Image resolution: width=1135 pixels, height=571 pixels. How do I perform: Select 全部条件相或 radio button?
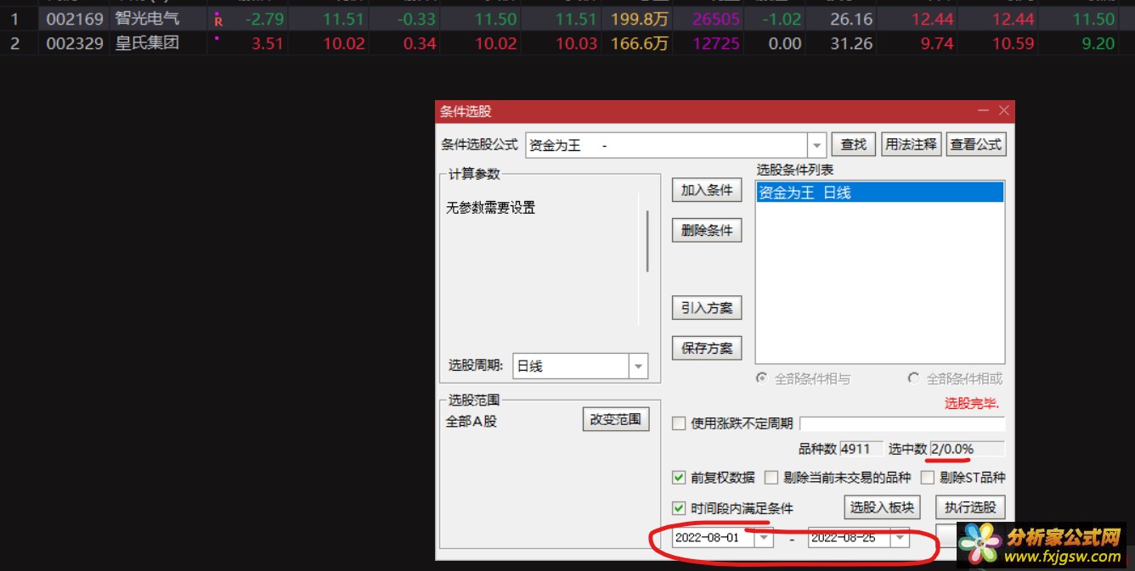point(914,378)
